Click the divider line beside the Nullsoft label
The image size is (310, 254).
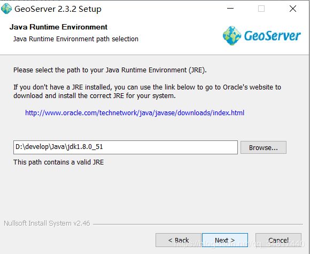coord(198,224)
